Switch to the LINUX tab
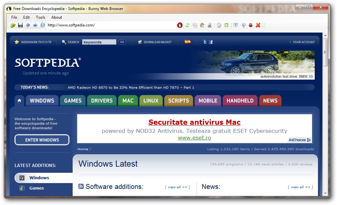337x205 pixels. pos(151,101)
